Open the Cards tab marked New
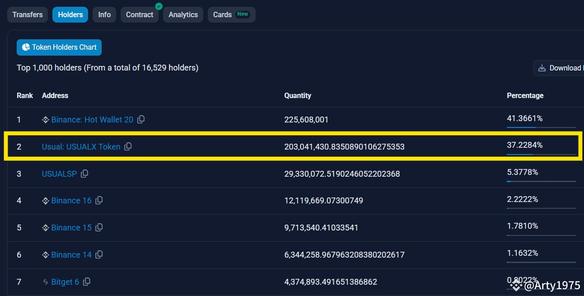This screenshot has width=584, height=296. [x=231, y=14]
